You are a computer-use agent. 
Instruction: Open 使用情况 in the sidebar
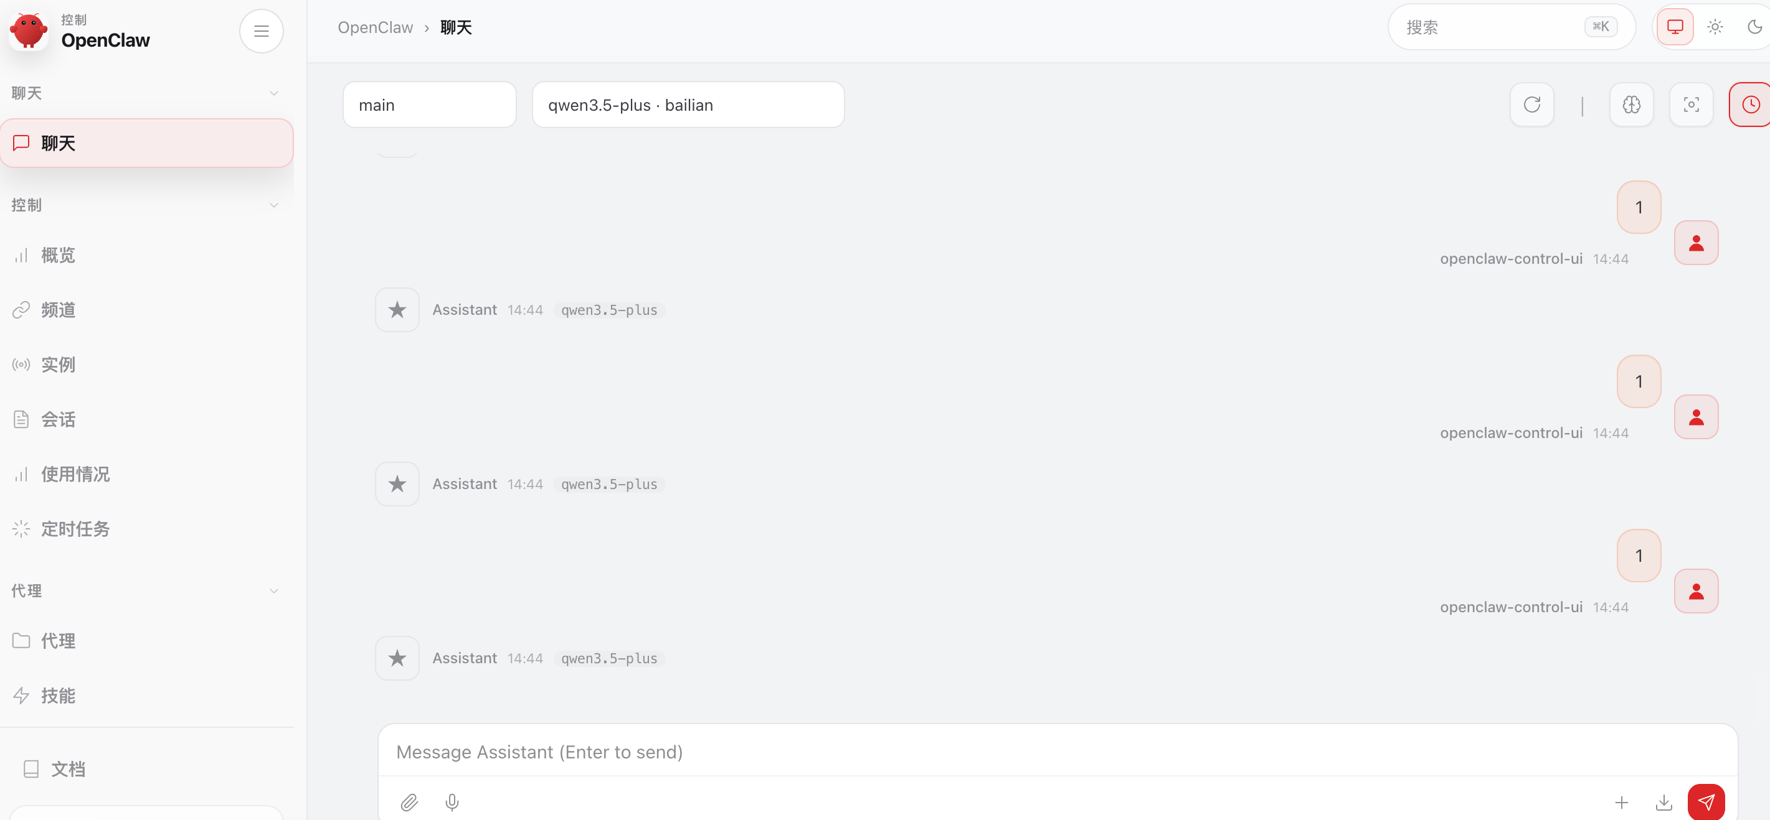(75, 474)
